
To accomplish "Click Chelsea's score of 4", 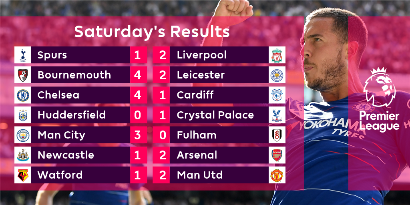I will pos(138,95).
